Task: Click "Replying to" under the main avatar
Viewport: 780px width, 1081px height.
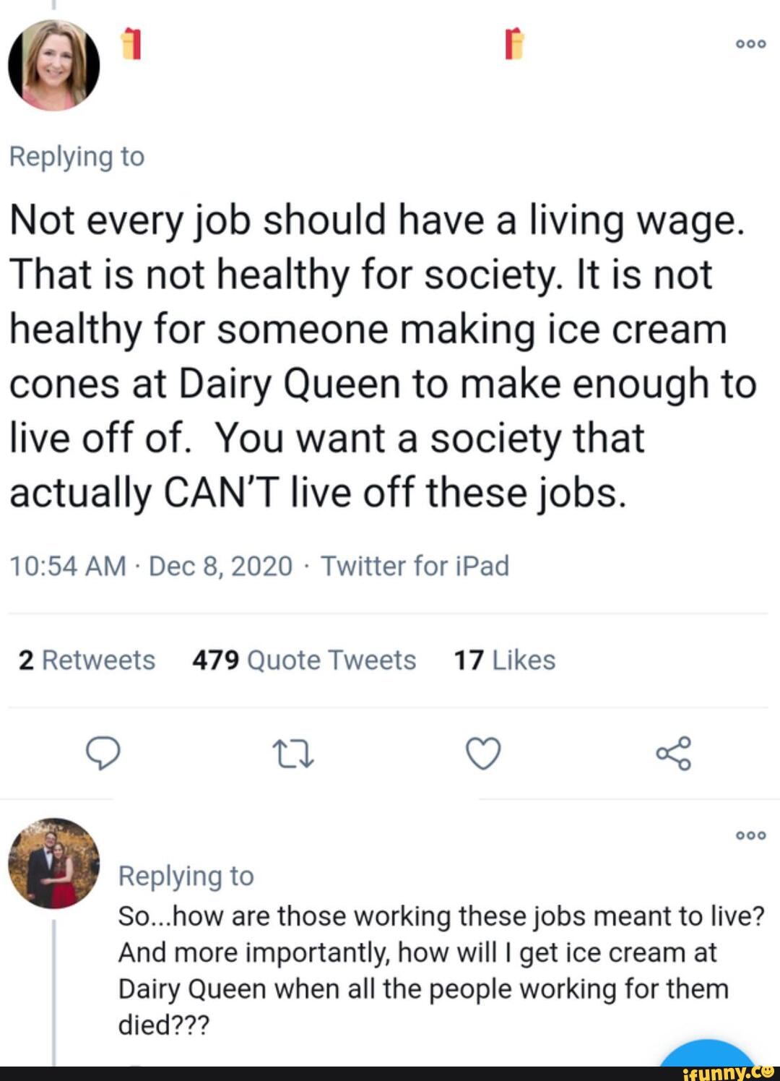Action: (x=77, y=157)
